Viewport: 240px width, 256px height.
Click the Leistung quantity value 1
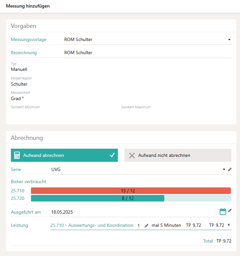[139, 225]
